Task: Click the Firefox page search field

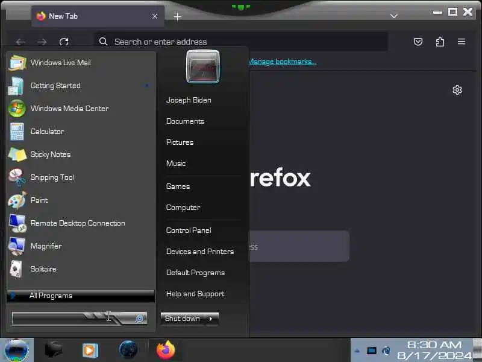Action: pos(299,246)
